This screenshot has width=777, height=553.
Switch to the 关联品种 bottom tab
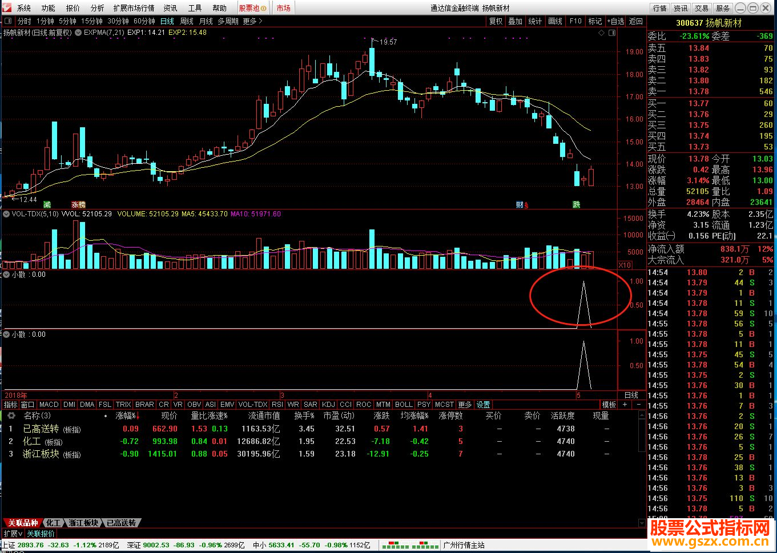pos(23,523)
